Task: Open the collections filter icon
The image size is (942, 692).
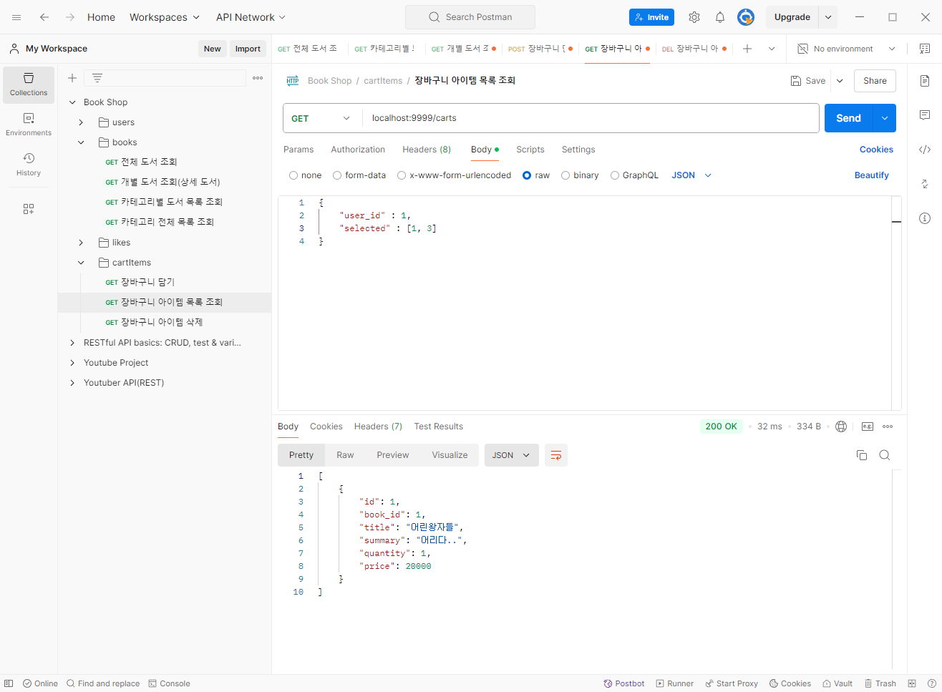Action: [97, 78]
